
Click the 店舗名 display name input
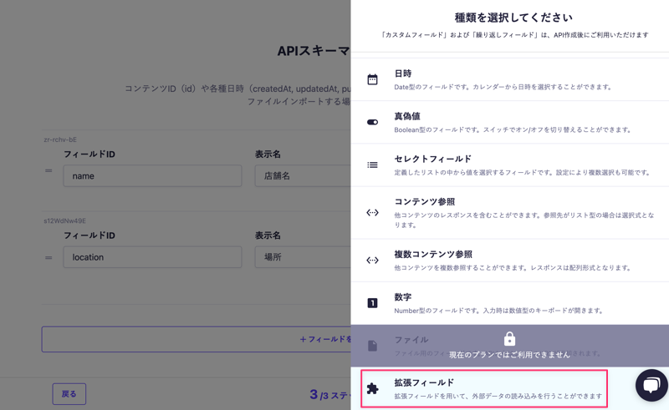pos(303,176)
